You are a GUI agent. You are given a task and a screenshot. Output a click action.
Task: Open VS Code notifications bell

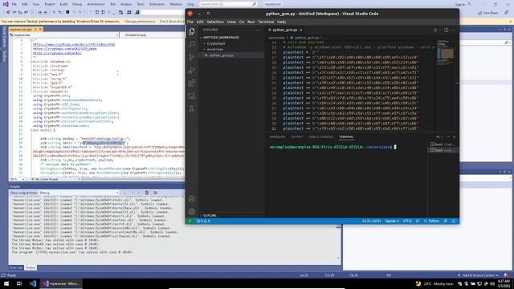click(454, 222)
